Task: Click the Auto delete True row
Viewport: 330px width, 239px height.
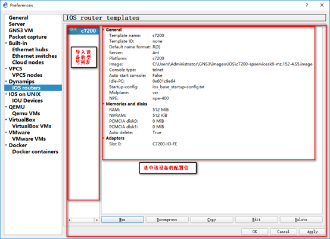Action: tap(135, 132)
